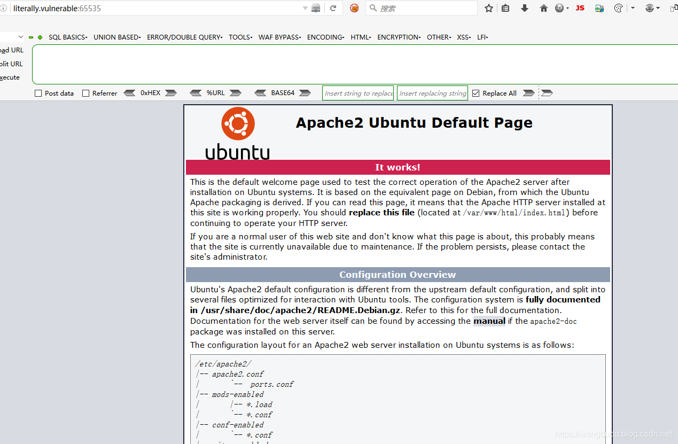678x444 pixels.
Task: Open the downloads arrow icon
Action: coord(525,8)
